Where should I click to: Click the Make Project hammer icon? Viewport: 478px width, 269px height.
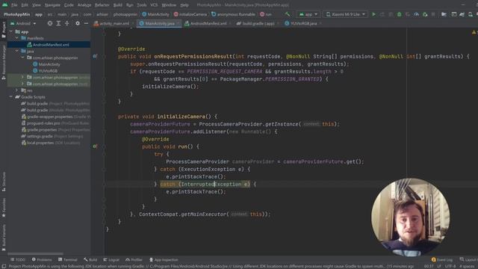(288, 14)
